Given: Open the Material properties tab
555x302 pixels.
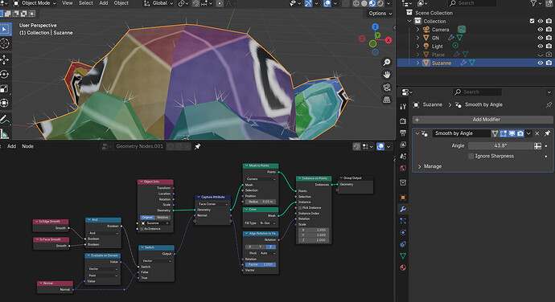Looking at the screenshot, I should pyautogui.click(x=403, y=267).
